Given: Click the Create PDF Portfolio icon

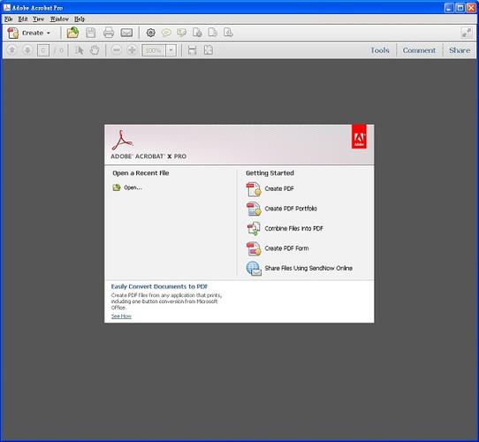Looking at the screenshot, I should click(x=254, y=209).
